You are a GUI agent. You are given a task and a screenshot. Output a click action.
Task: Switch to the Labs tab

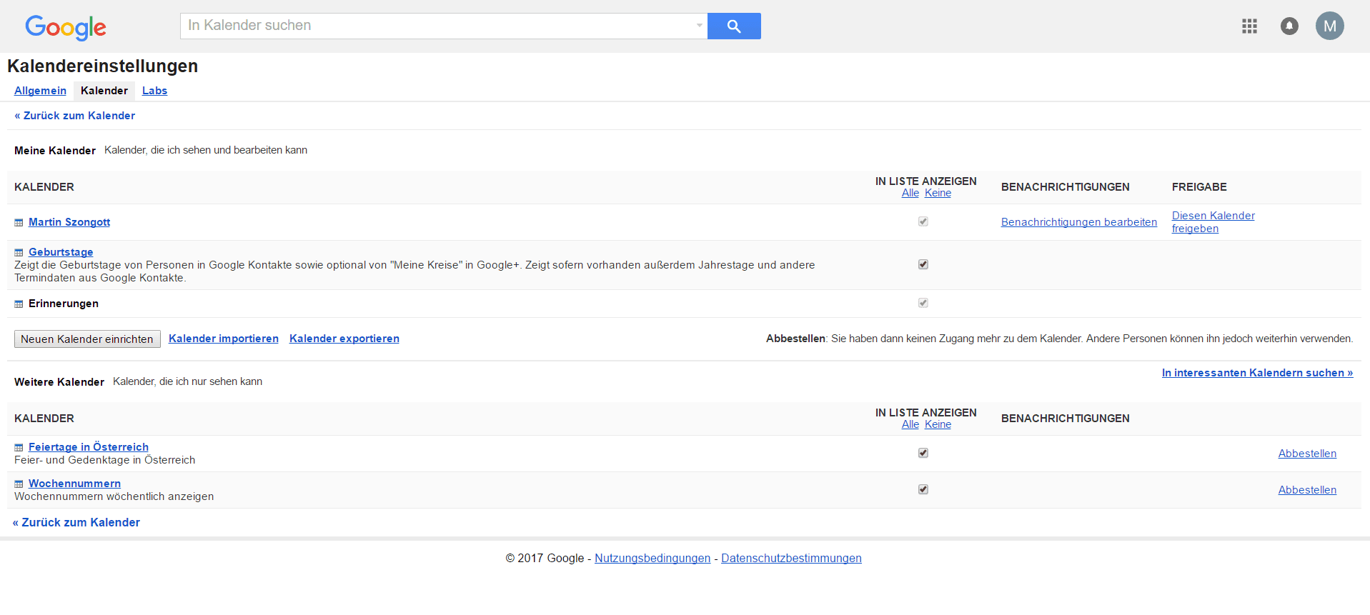point(154,91)
